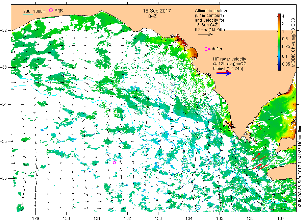Click the '(0.1m contours)' text

[209, 16]
